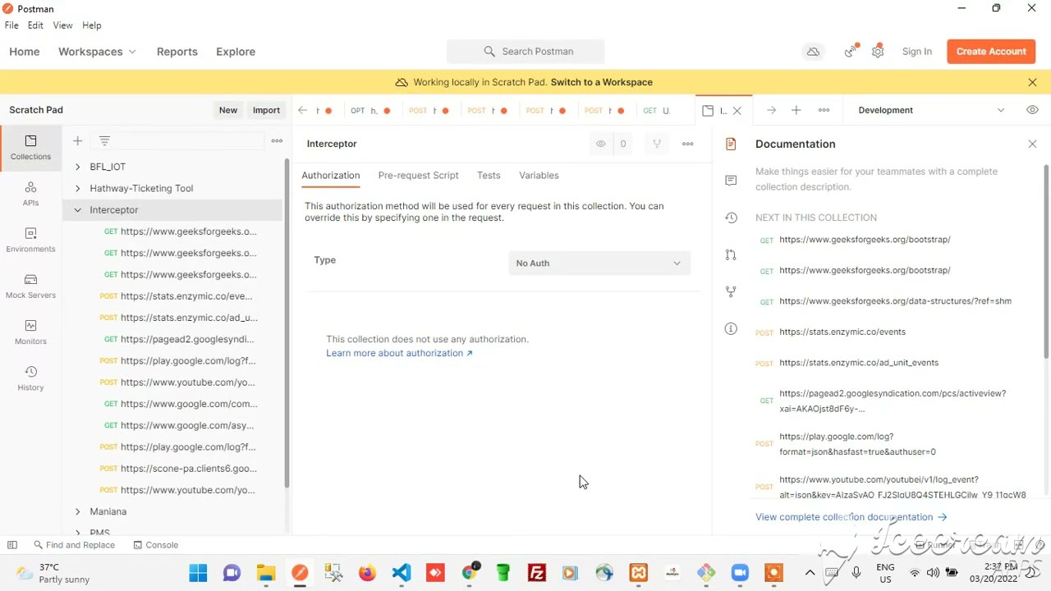Viewport: 1051px width, 591px height.
Task: Expand the Hathway-Ticketing Tool collection
Action: pos(77,188)
